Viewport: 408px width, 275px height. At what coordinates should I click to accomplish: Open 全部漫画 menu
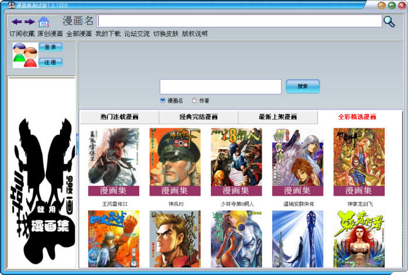point(79,34)
